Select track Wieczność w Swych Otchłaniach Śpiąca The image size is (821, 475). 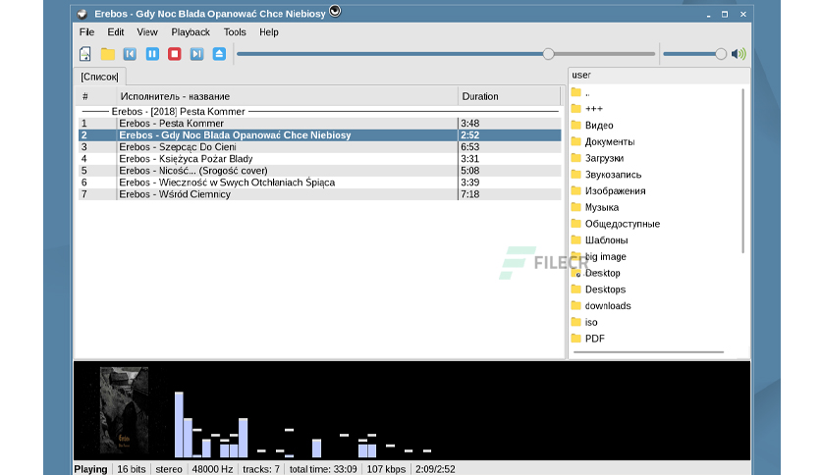[319, 183]
